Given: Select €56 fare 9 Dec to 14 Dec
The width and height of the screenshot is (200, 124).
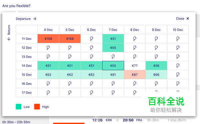Looking at the screenshot, I should coord(156,66).
